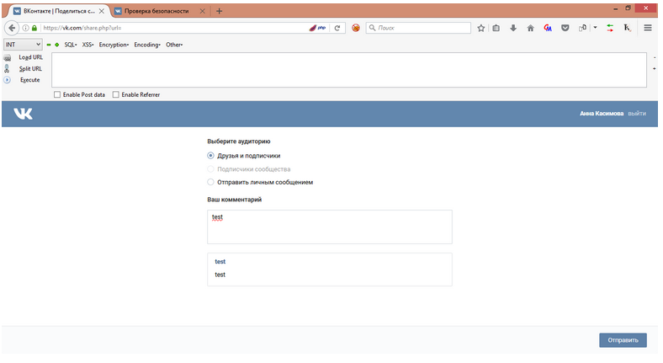Go to the browser home icon

click(530, 28)
